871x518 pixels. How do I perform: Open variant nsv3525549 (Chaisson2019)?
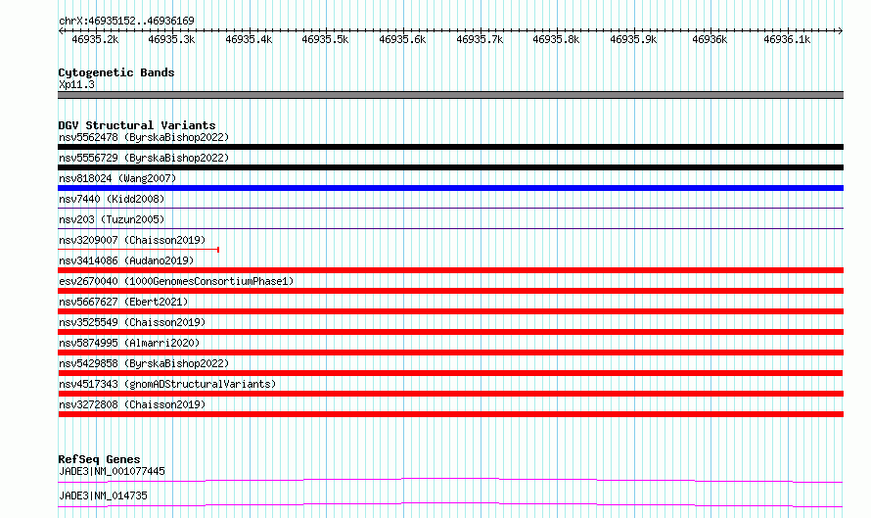coord(132,322)
